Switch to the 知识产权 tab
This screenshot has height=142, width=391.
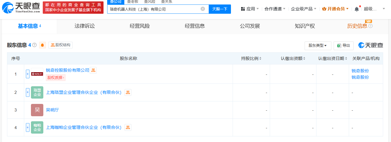point(305,26)
